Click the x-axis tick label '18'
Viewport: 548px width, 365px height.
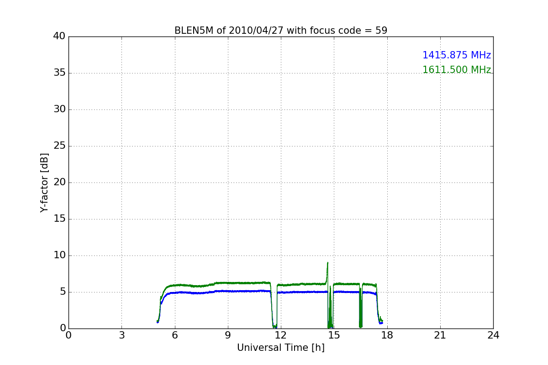click(387, 335)
